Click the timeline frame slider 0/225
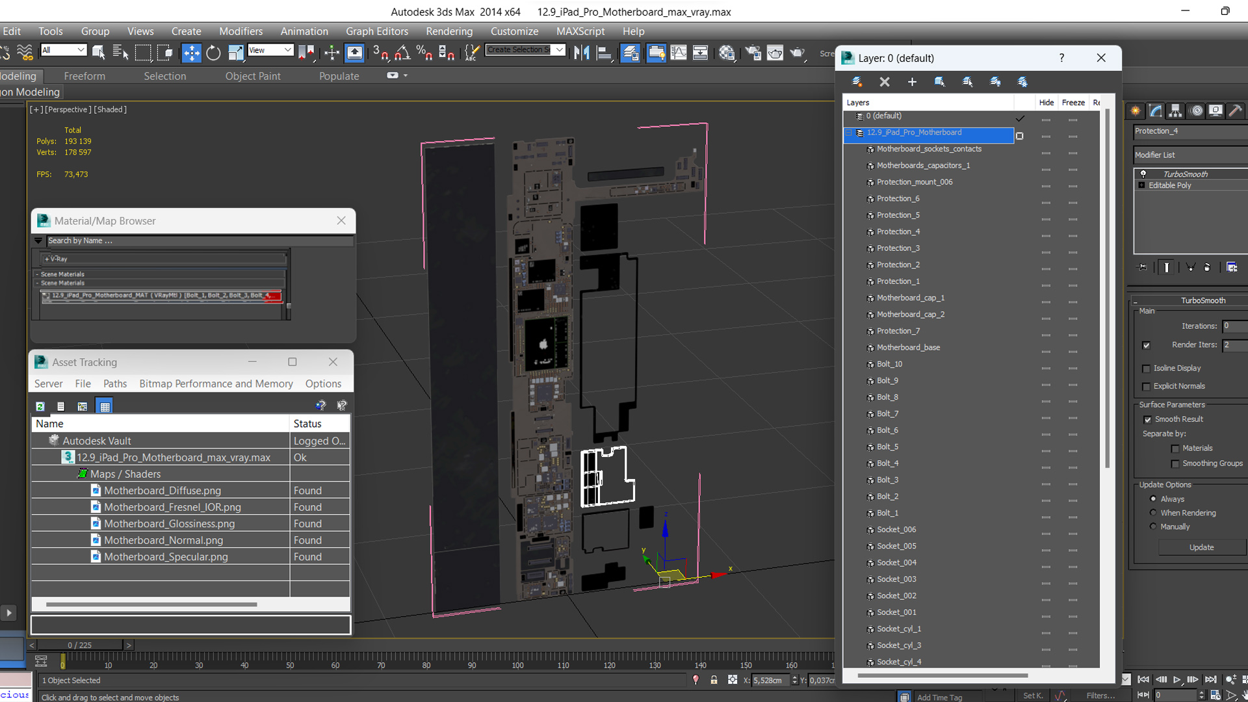 pyautogui.click(x=80, y=645)
